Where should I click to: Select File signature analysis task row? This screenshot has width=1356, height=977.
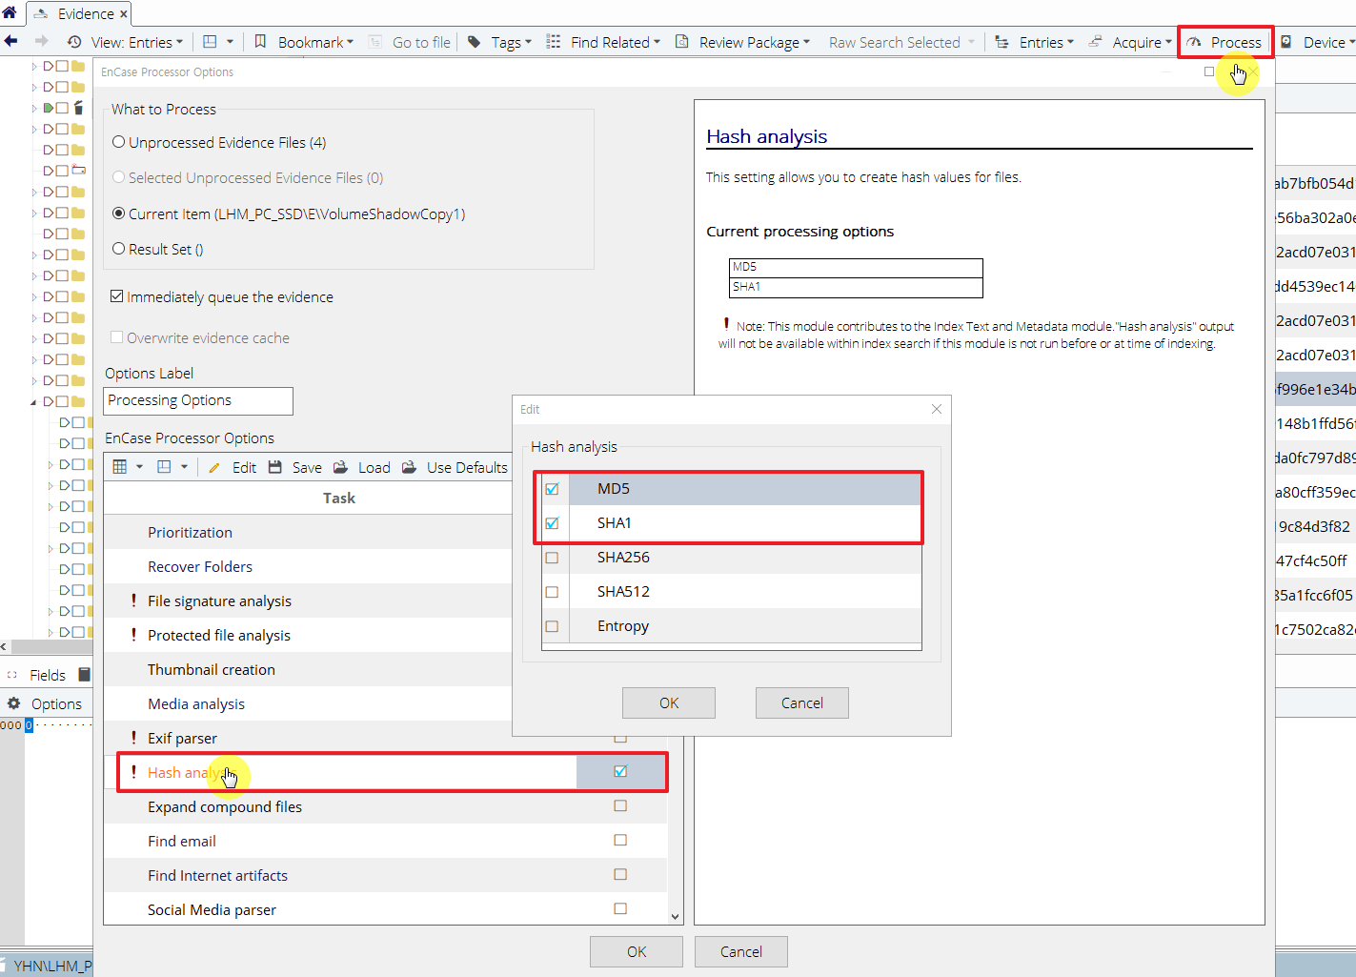pos(309,600)
